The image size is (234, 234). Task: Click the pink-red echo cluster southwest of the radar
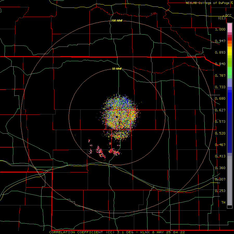pos(101,152)
